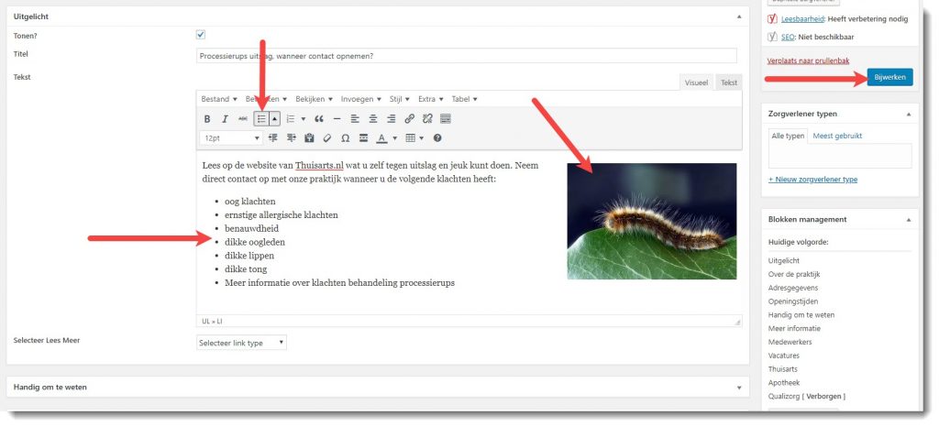Increase indent of the selected text

[x=292, y=138]
